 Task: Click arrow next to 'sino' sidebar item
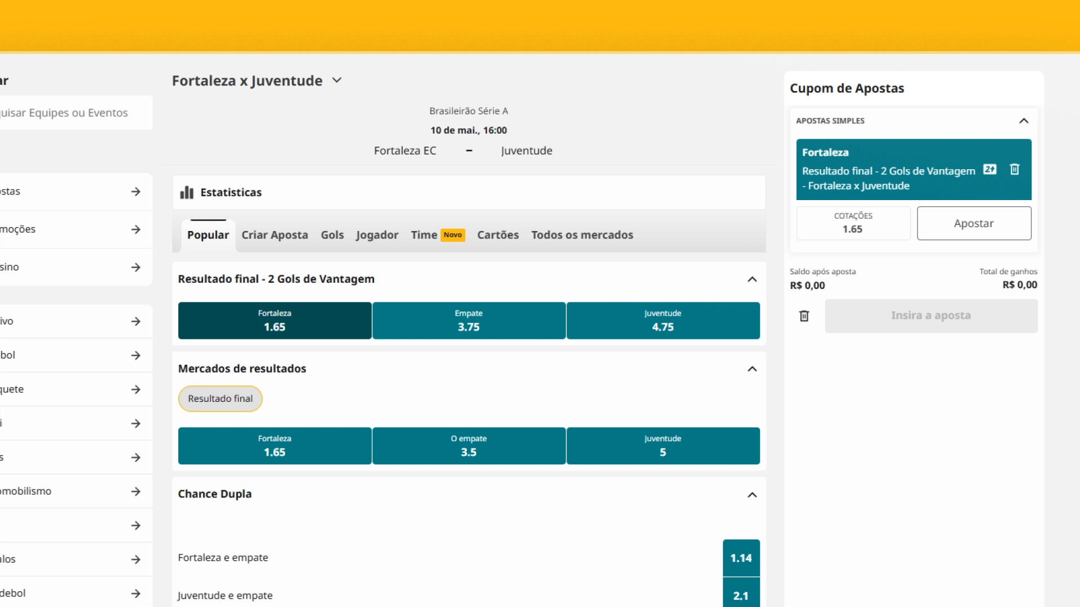pos(136,267)
